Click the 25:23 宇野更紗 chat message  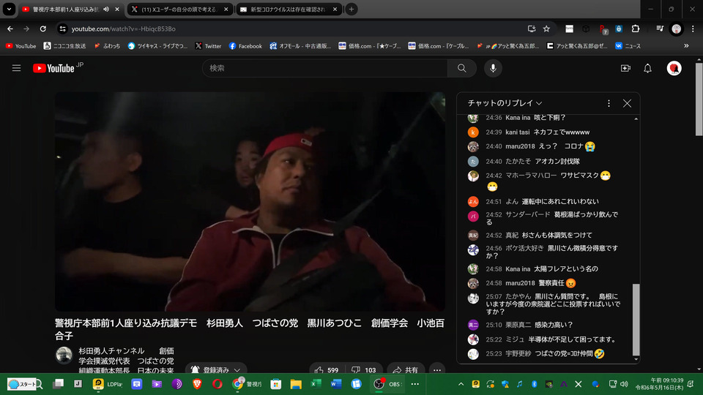(x=547, y=354)
